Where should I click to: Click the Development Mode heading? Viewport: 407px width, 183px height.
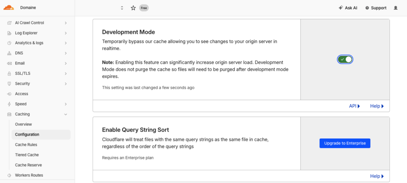[128, 32]
